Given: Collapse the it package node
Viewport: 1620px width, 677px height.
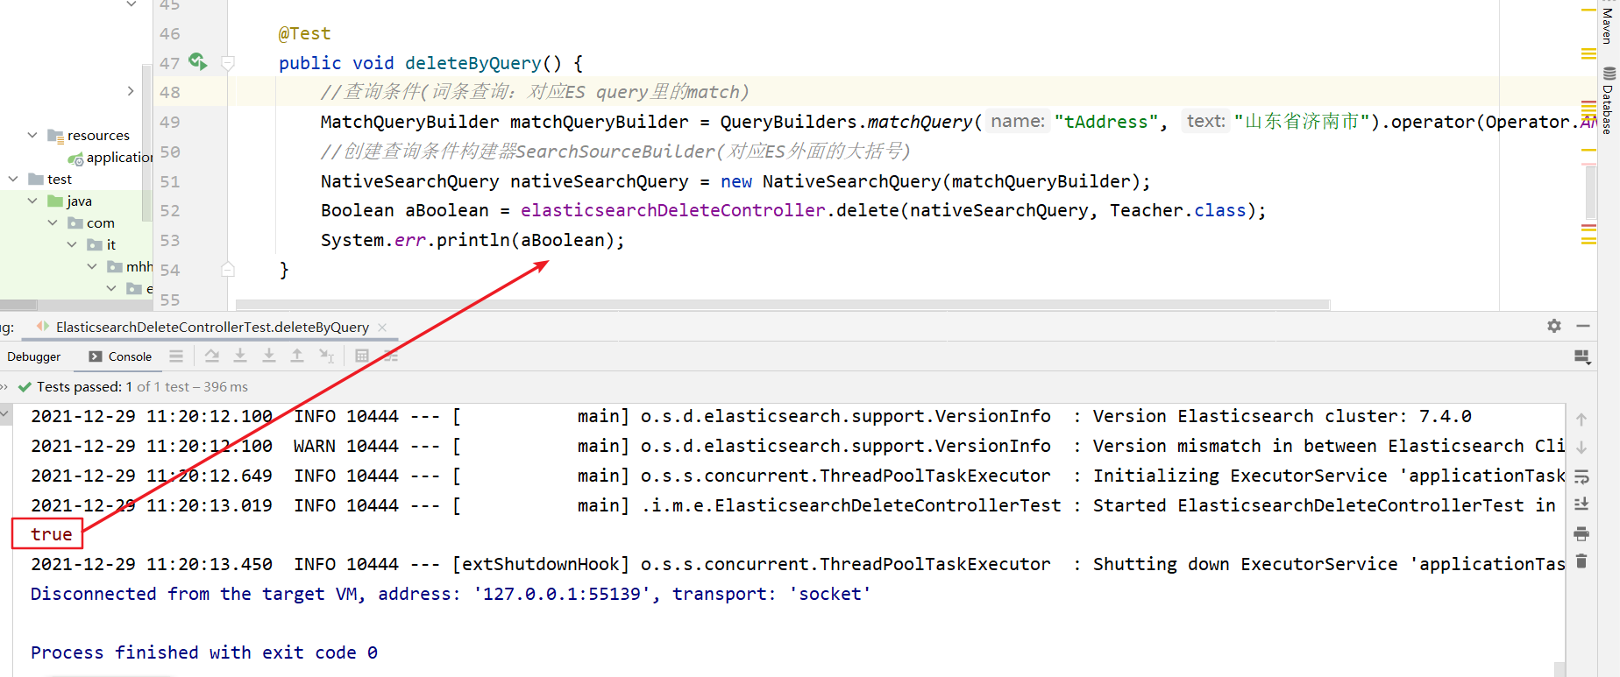Looking at the screenshot, I should [x=72, y=244].
